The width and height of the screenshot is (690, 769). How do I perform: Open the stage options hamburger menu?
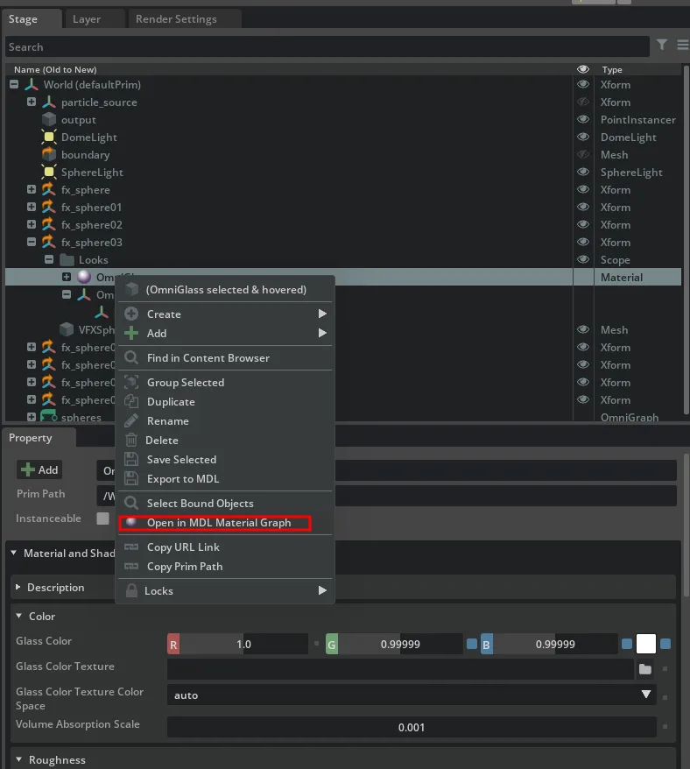[x=683, y=46]
